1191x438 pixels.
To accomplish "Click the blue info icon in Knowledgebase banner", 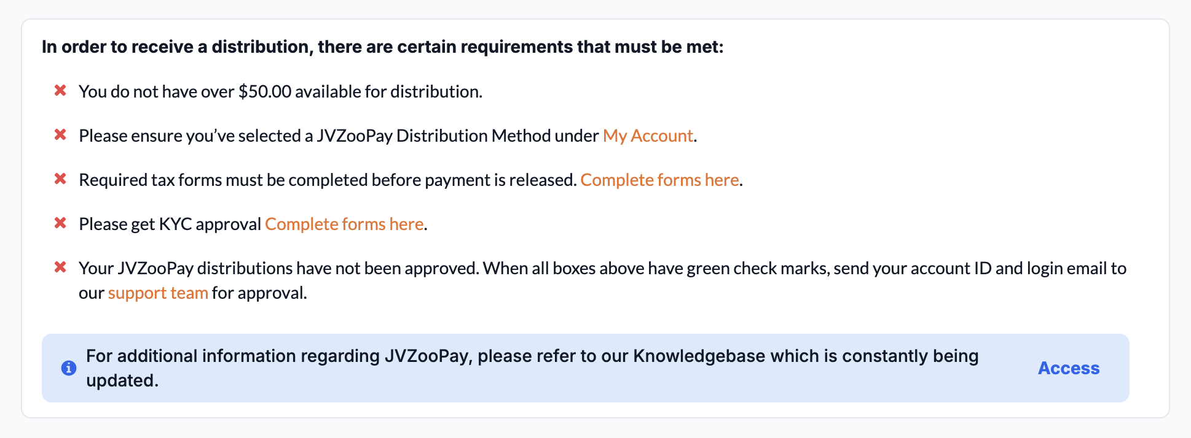I will pos(69,368).
